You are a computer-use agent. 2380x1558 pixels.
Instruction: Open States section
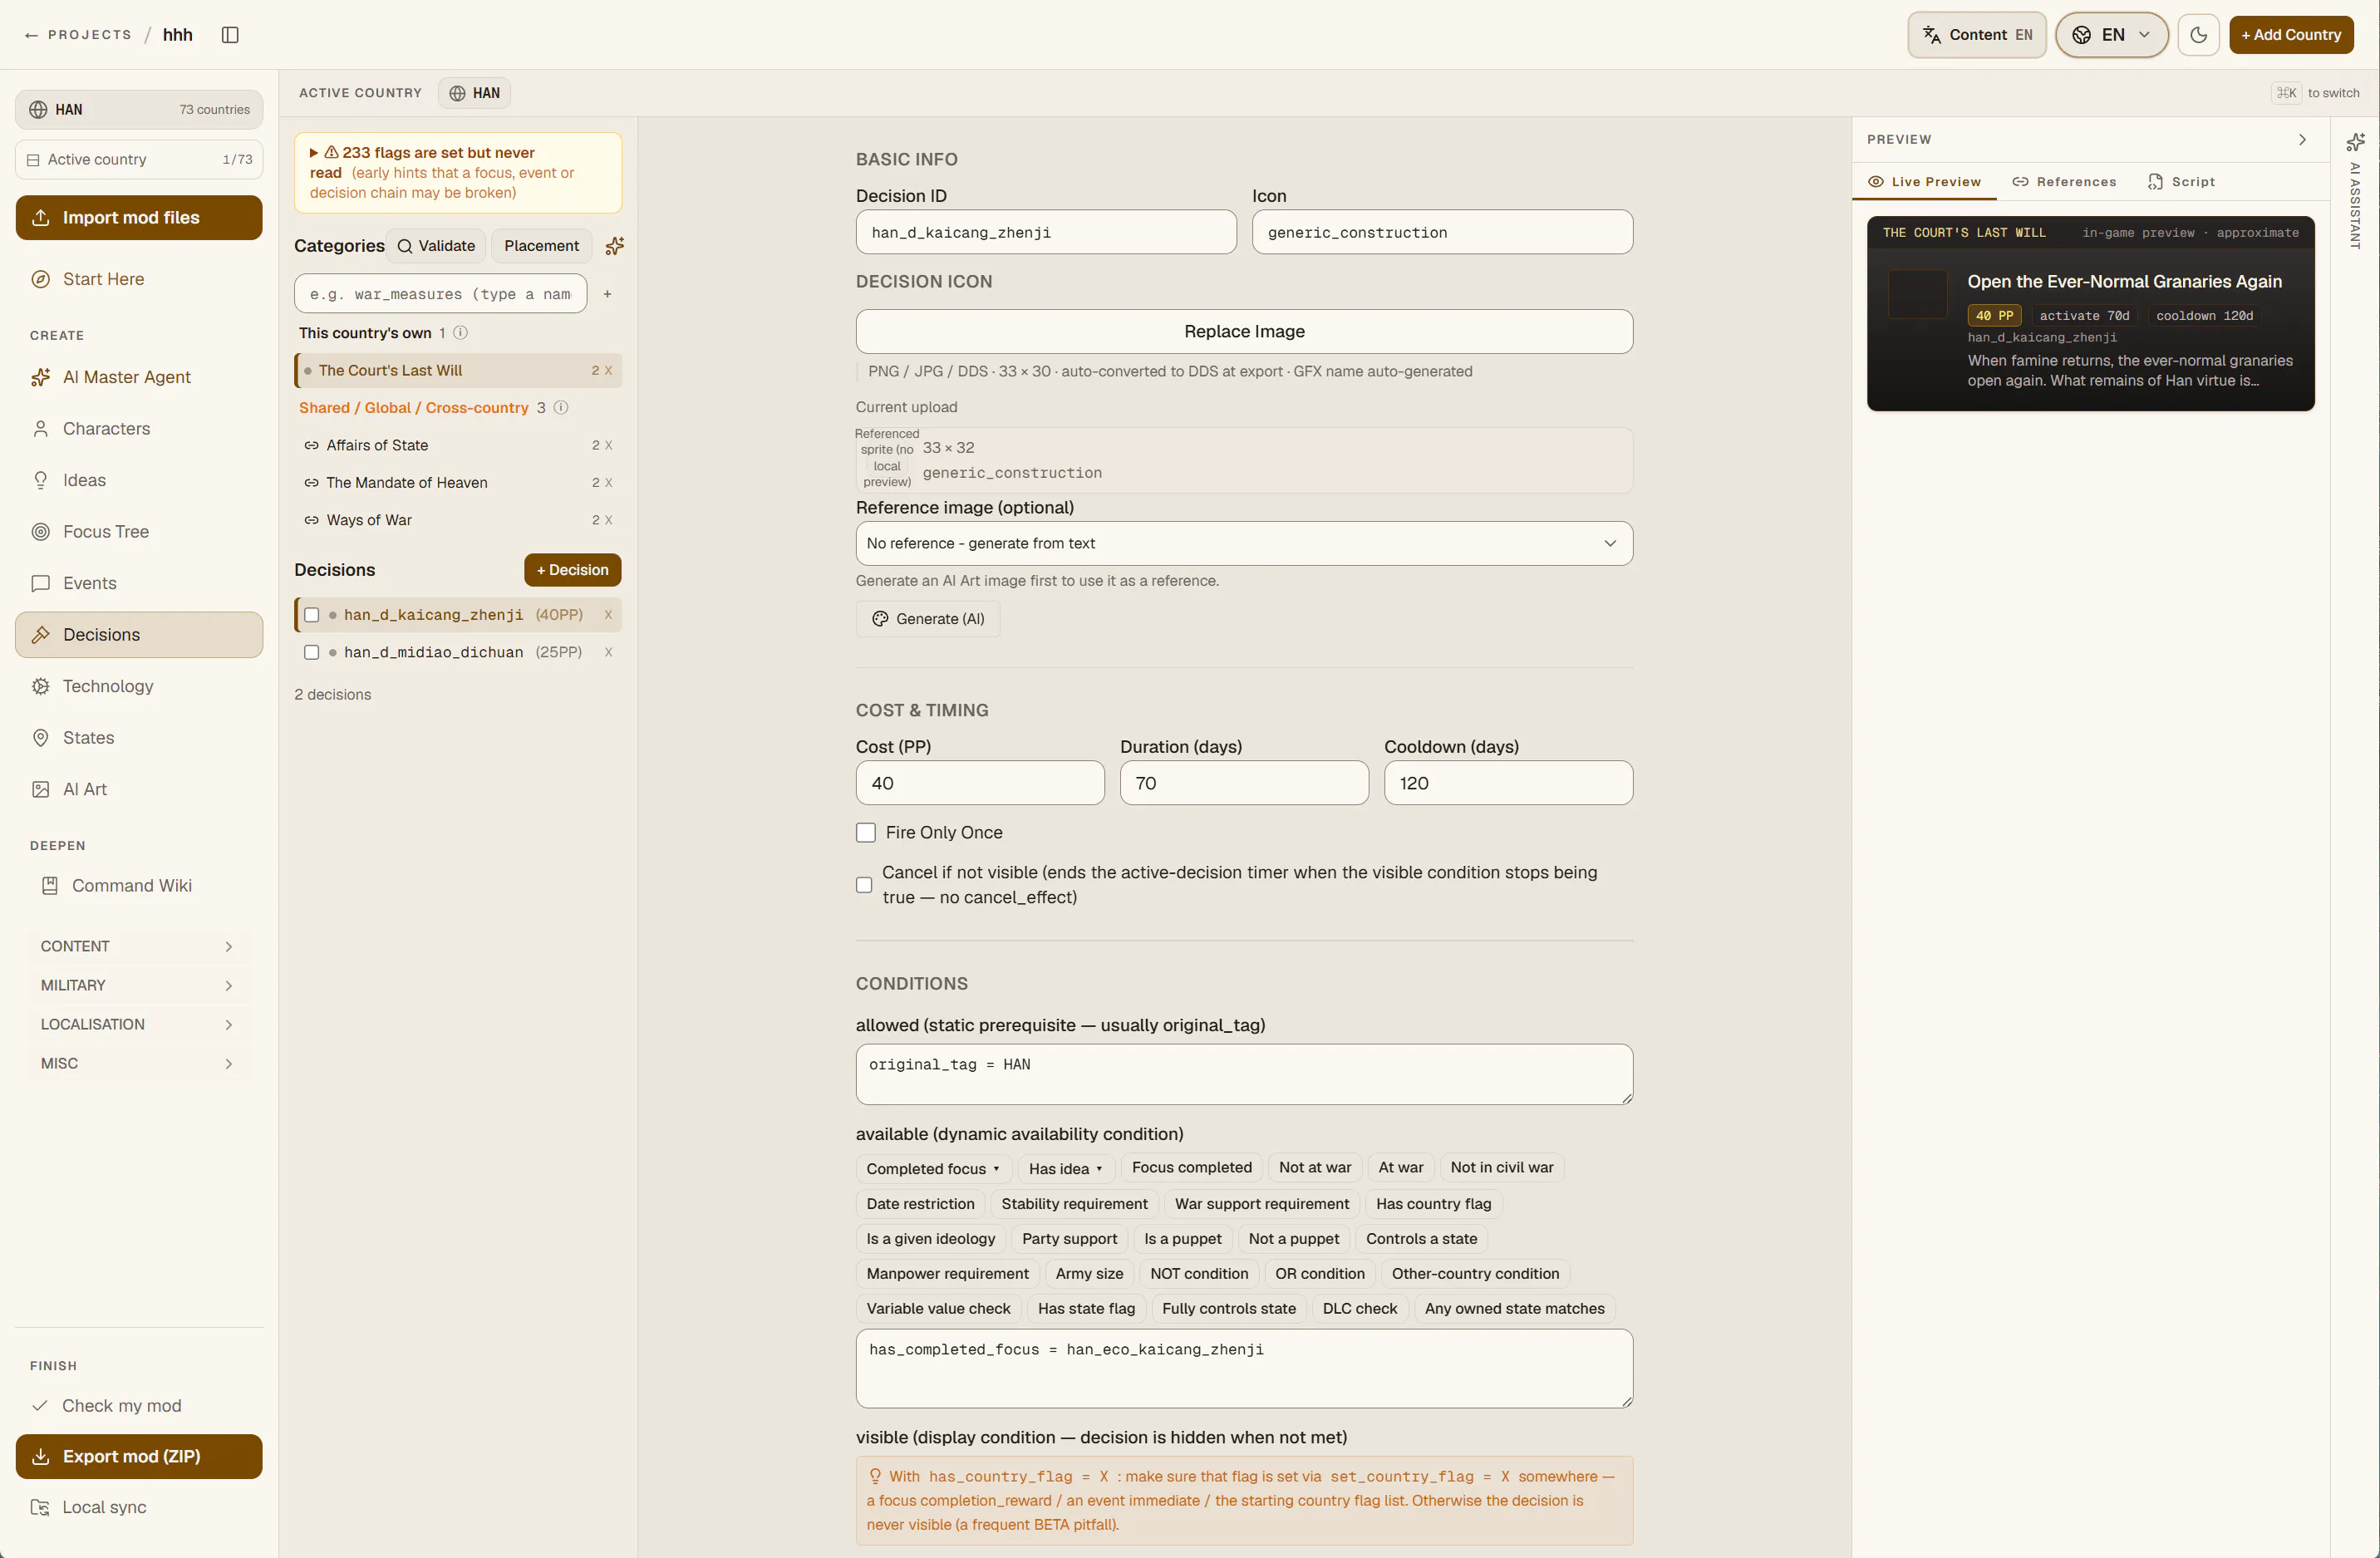[139, 738]
